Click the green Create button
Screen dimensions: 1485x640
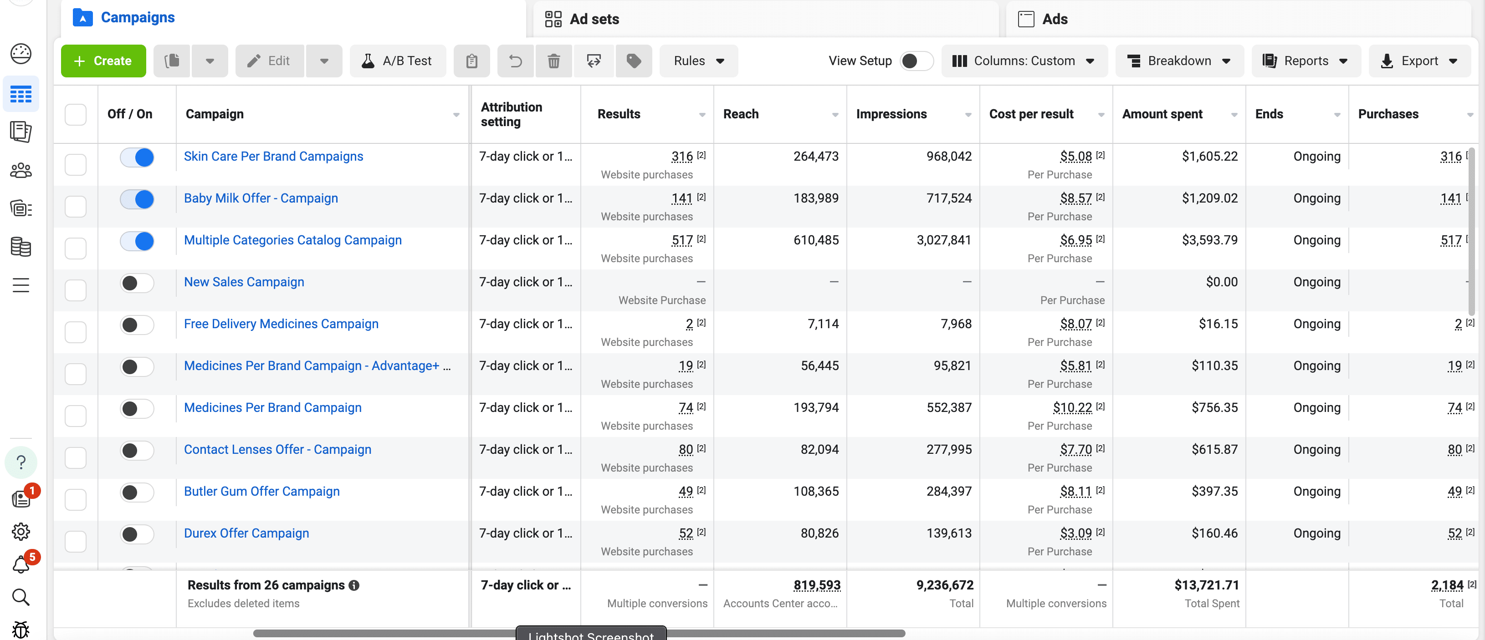coord(103,61)
